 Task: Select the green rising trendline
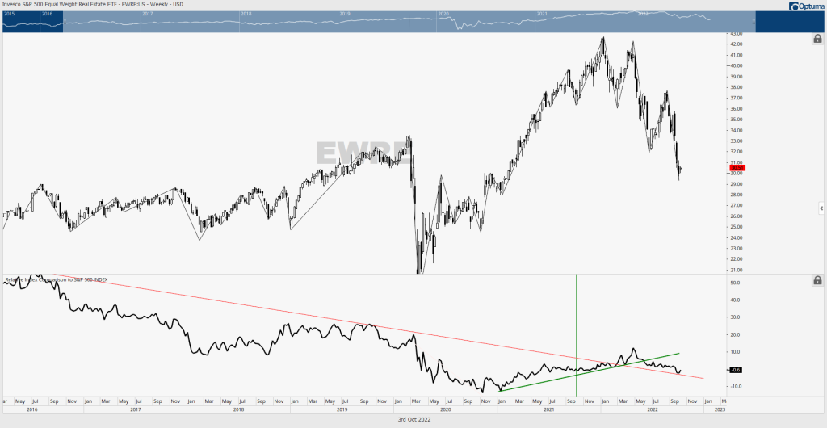588,372
